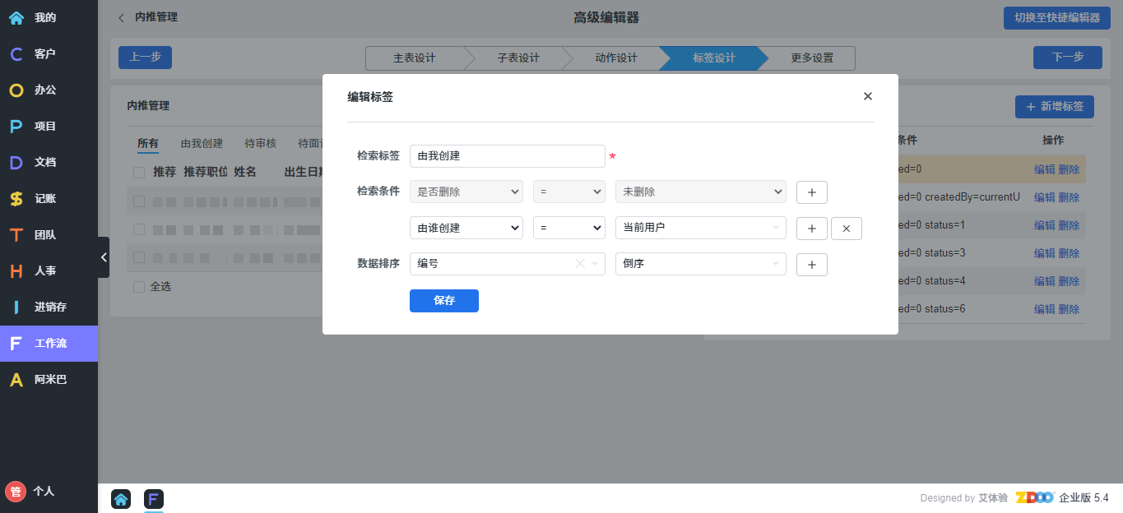Image resolution: width=1123 pixels, height=513 pixels.
Task: Click the 检索标签 name input field
Action: coord(507,156)
